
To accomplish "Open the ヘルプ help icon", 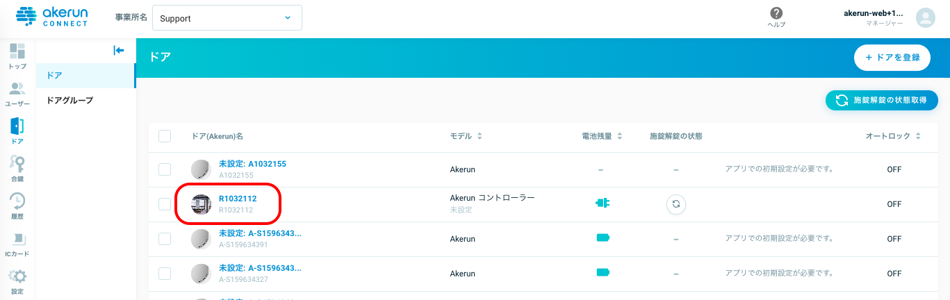I will [x=776, y=17].
